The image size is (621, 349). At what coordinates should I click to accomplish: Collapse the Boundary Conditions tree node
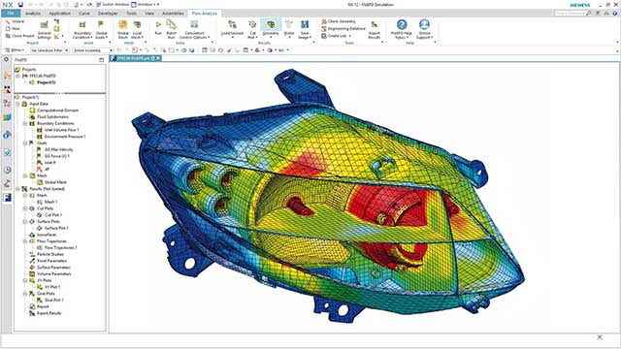[x=25, y=123]
